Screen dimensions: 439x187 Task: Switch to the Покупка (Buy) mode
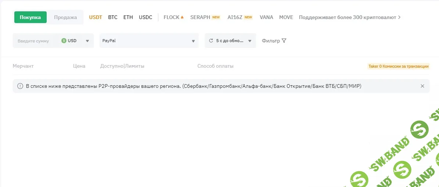30,17
